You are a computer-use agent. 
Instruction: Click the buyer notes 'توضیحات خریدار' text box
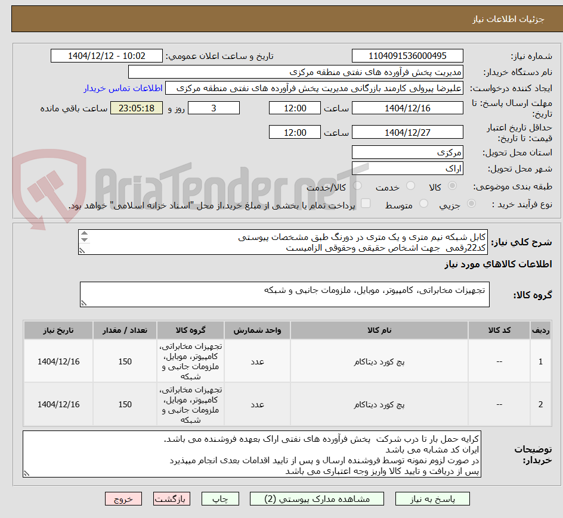click(252, 454)
